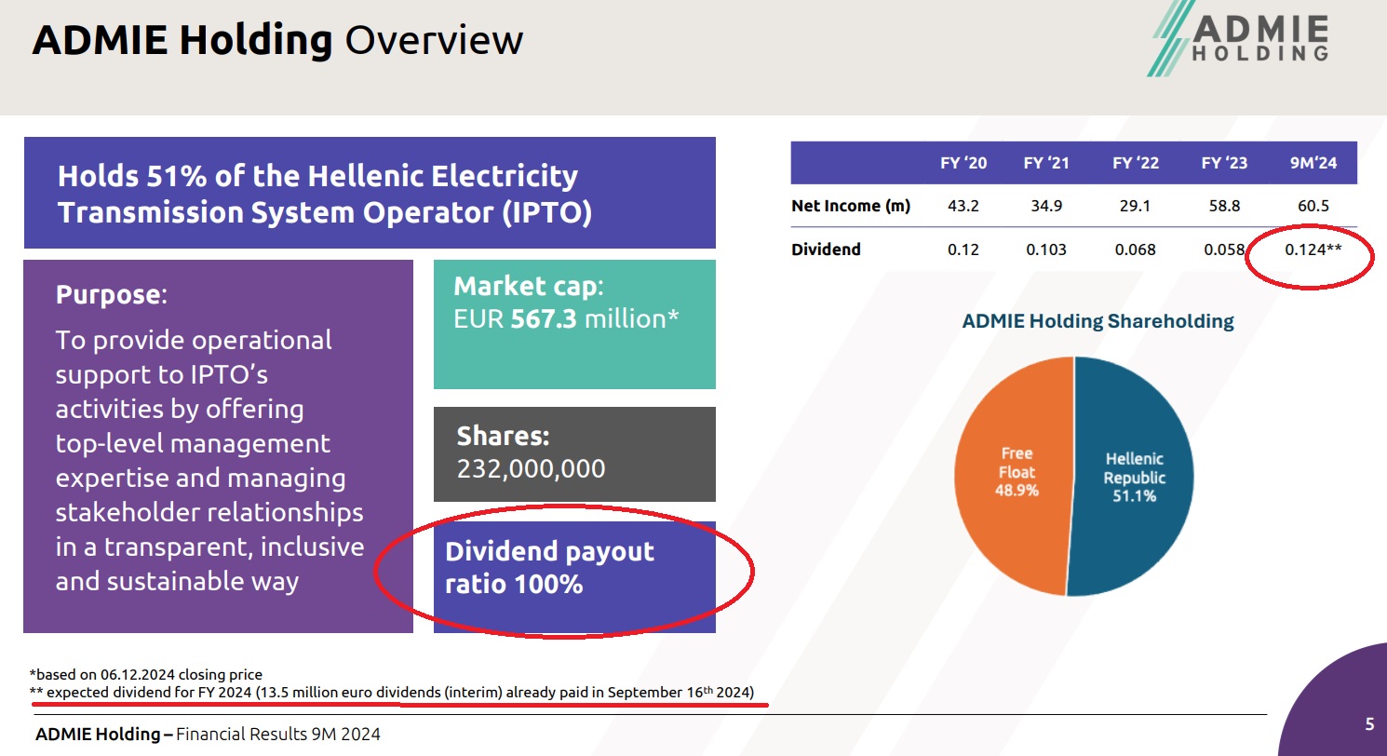Select the Net Income (m) row label
This screenshot has width=1387, height=756.
[850, 206]
